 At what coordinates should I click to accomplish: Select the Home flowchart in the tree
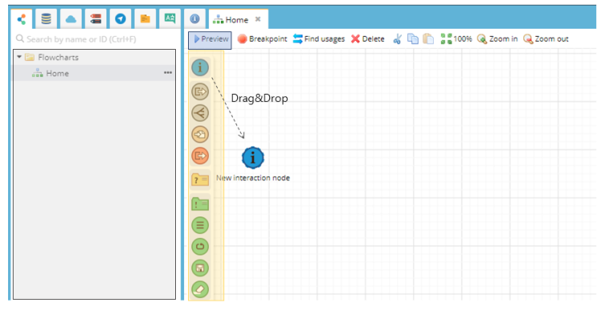coord(95,73)
